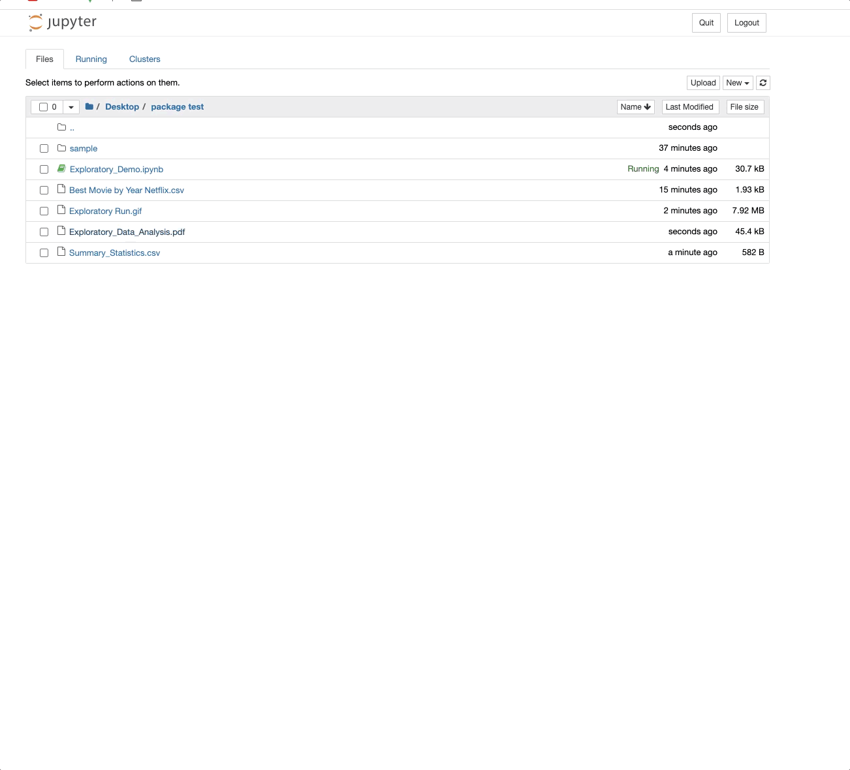This screenshot has width=850, height=770.
Task: Click the refresh notebook list icon
Action: 763,83
